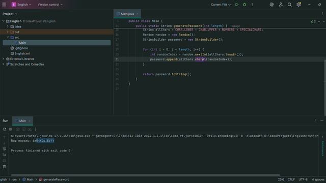Click console horizontal scrollbar

coord(145,175)
